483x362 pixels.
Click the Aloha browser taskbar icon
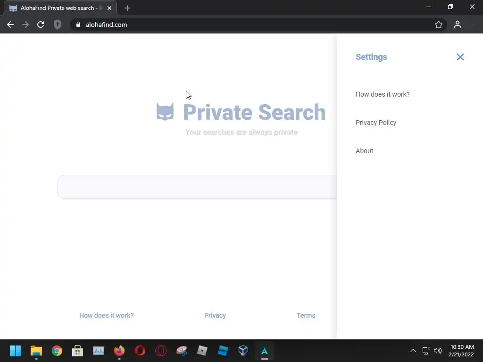click(265, 351)
